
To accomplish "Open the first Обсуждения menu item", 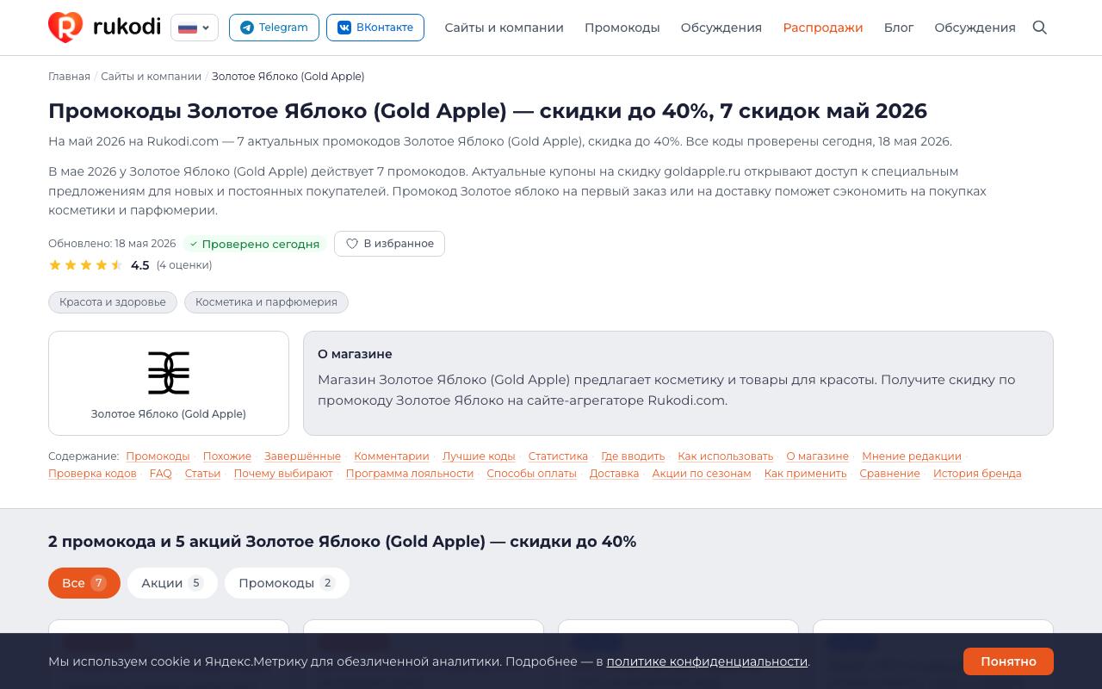I will [721, 28].
